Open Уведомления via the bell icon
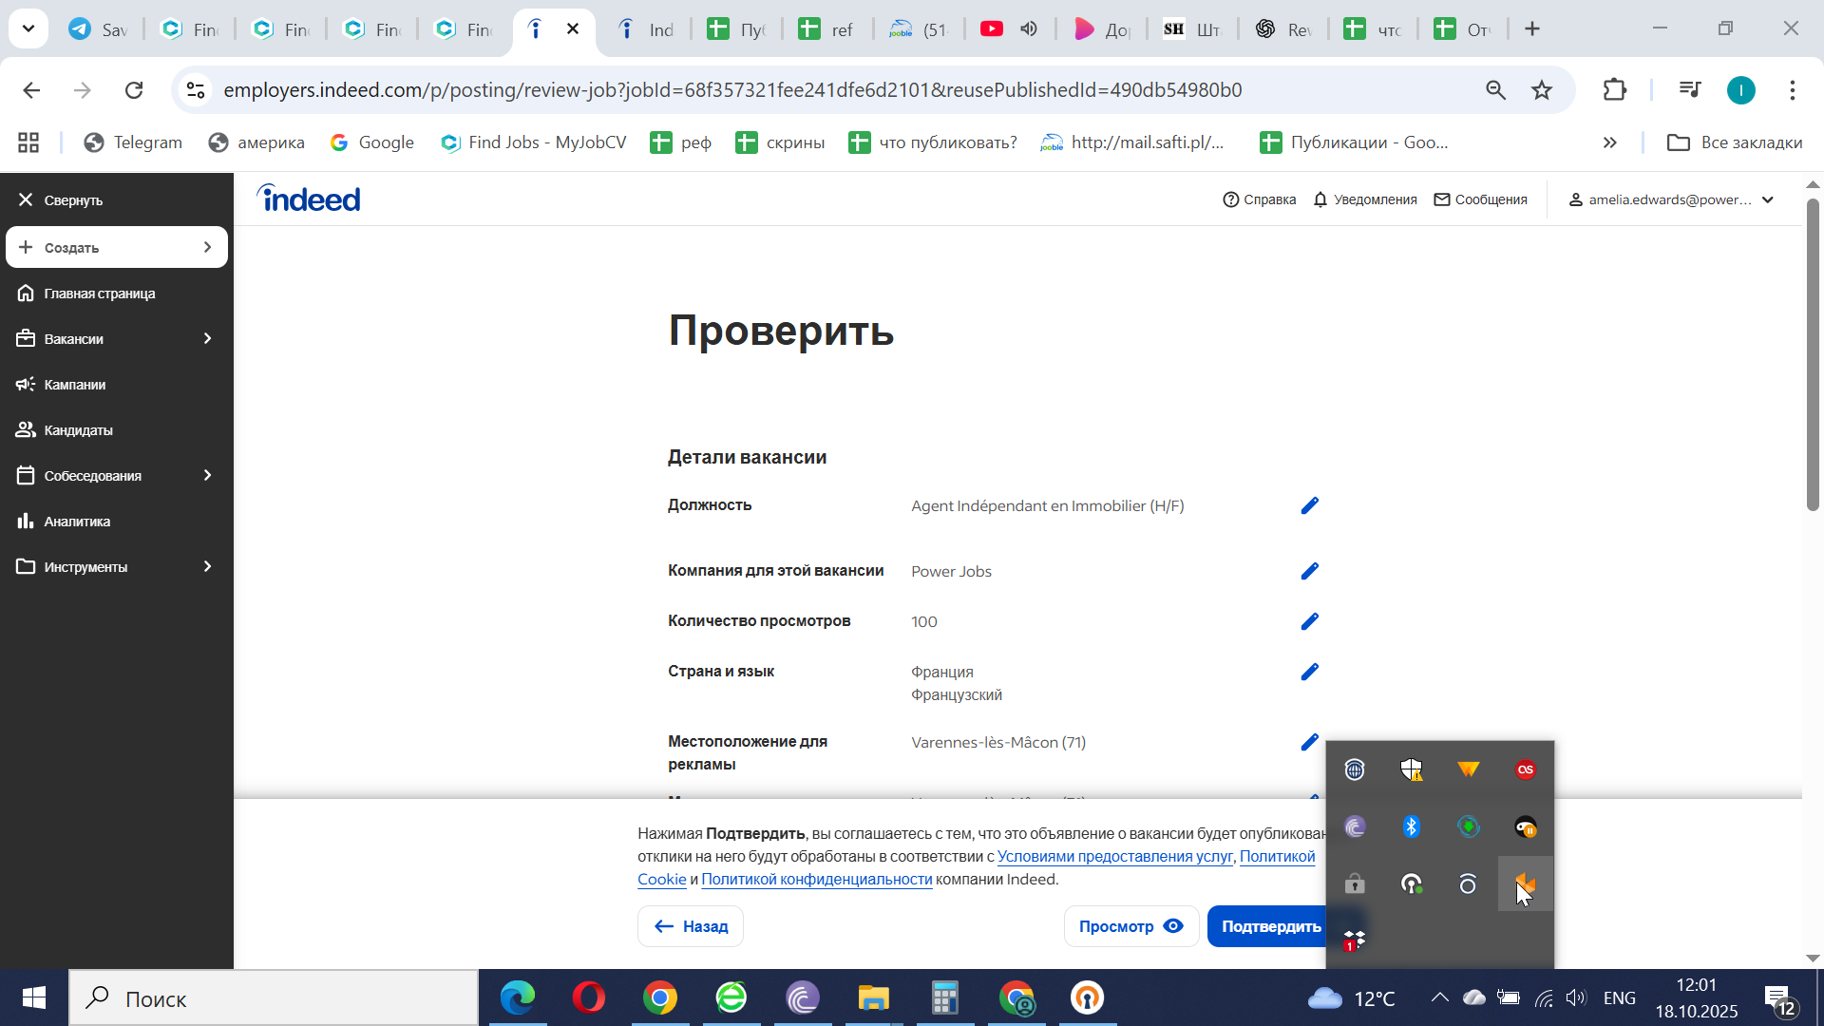The height and width of the screenshot is (1026, 1824). [1320, 199]
